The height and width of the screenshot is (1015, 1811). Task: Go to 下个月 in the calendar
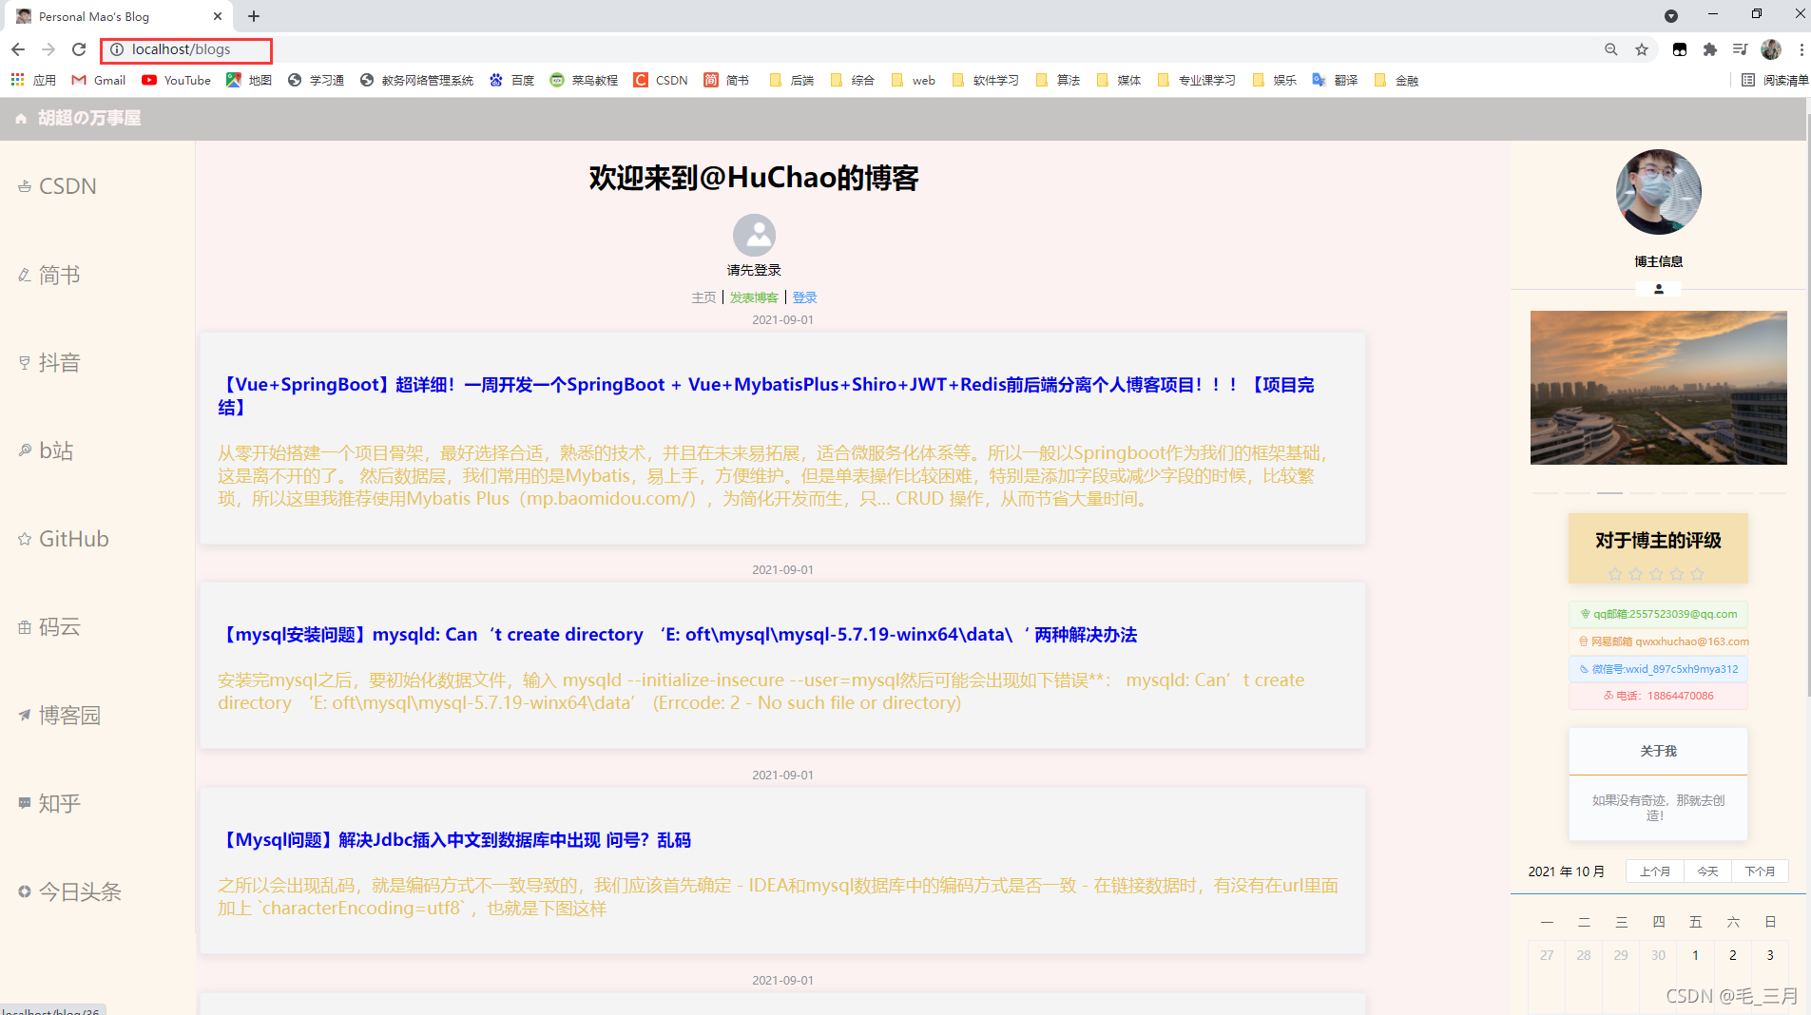pyautogui.click(x=1760, y=871)
